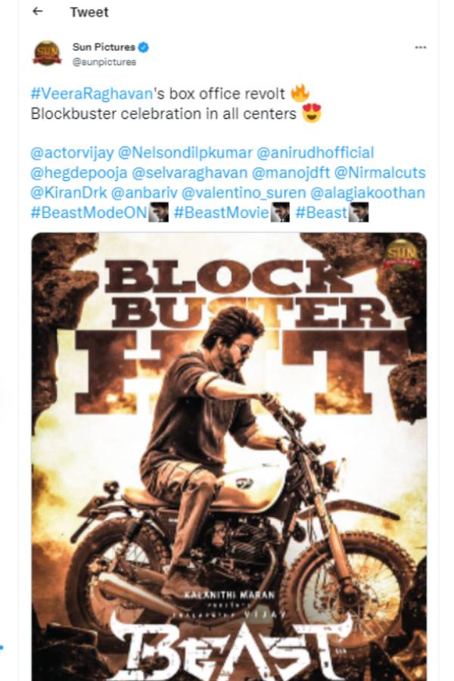Go back using the left arrow icon
The width and height of the screenshot is (454, 681).
tap(38, 11)
